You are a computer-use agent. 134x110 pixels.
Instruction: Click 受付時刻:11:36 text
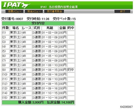(x=38, y=19)
